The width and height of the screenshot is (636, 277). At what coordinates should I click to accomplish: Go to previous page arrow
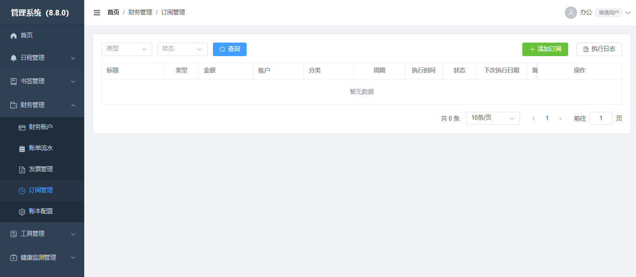[534, 118]
